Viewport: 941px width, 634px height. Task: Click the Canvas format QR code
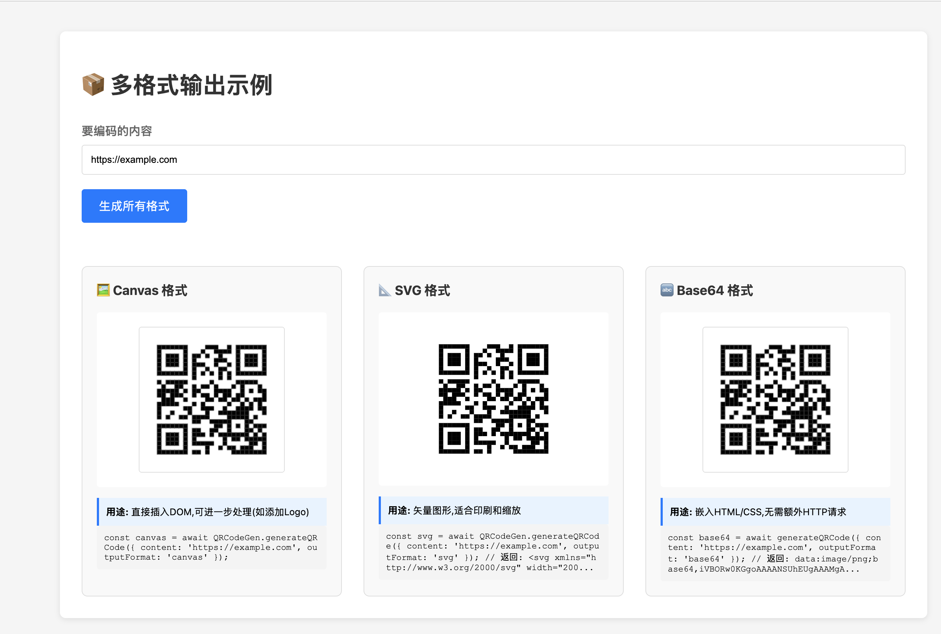(x=211, y=399)
